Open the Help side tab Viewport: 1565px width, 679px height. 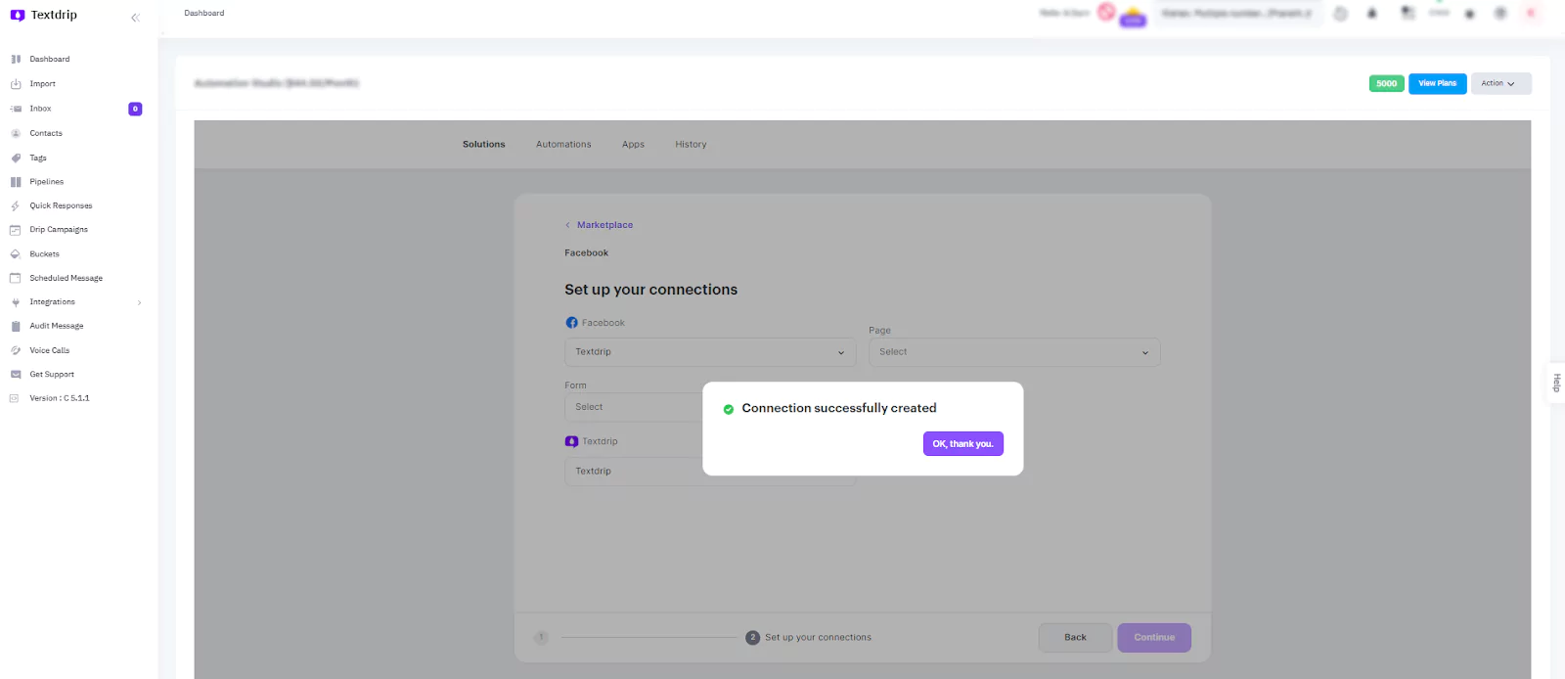1556,383
